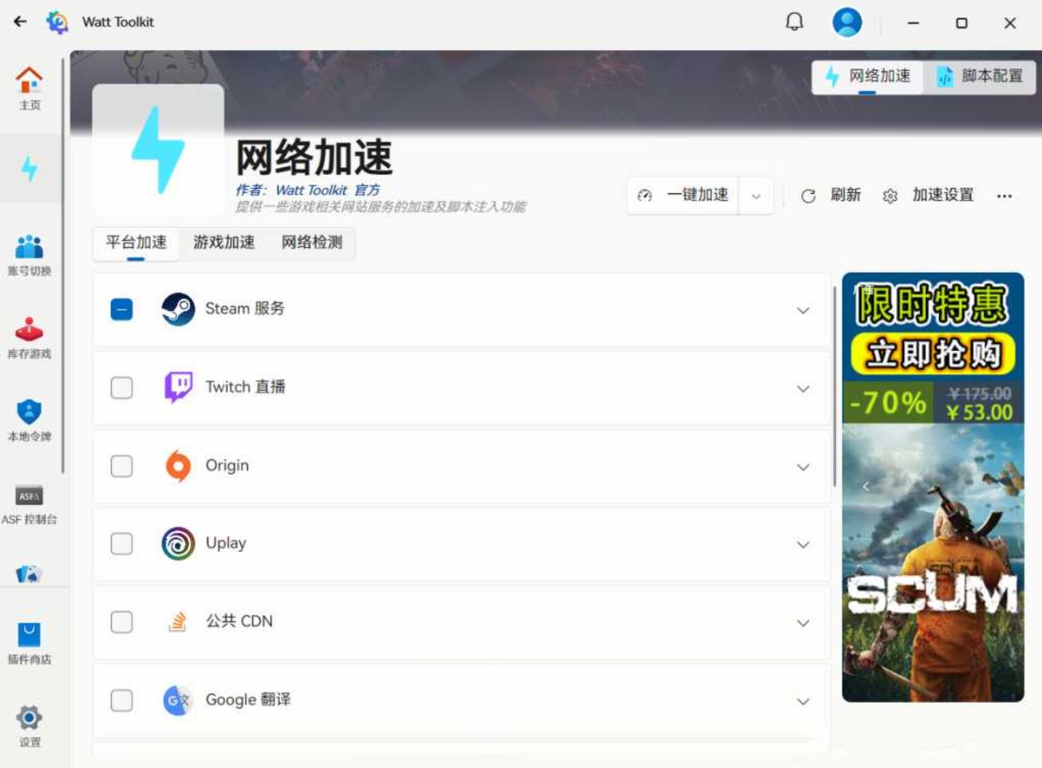Enable the Twitch 直播 checkbox
This screenshot has width=1042, height=768.
121,388
